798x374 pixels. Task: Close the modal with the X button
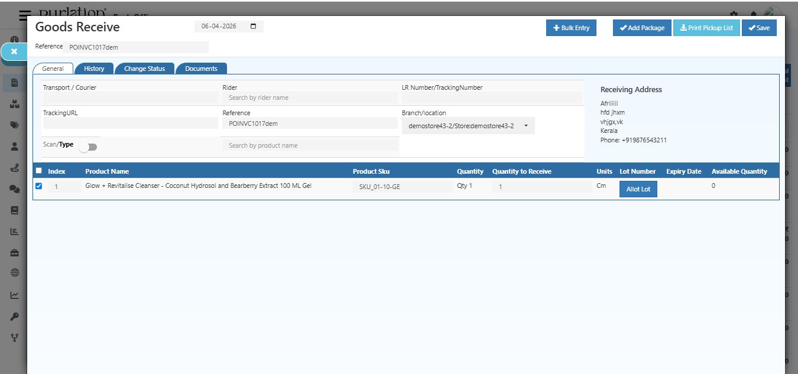pos(14,51)
